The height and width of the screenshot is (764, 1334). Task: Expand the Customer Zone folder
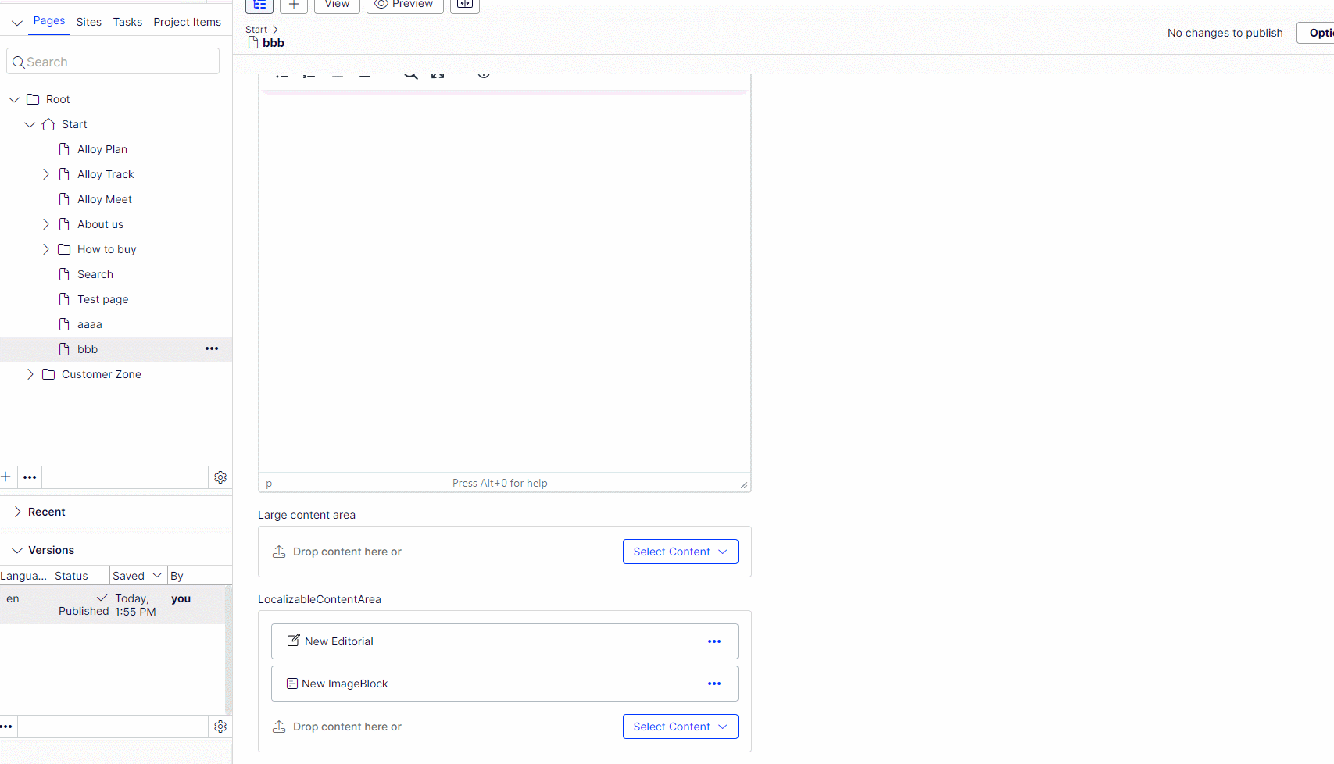[x=30, y=374]
